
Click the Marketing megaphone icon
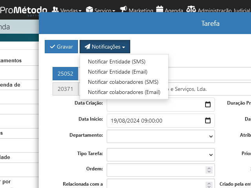pyautogui.click(x=124, y=9)
